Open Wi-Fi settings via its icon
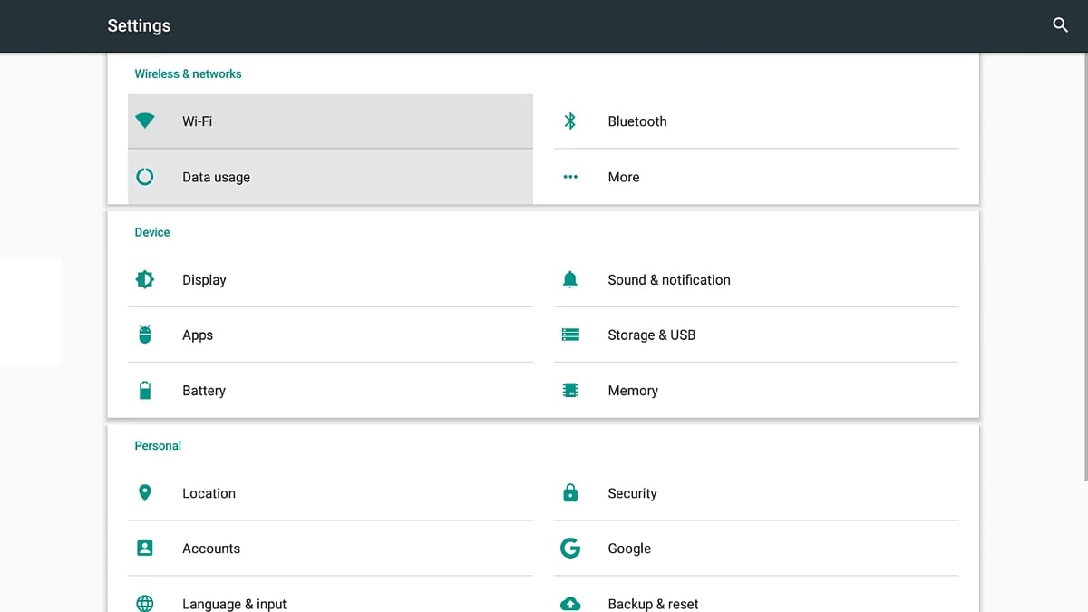The width and height of the screenshot is (1088, 612). coord(145,121)
